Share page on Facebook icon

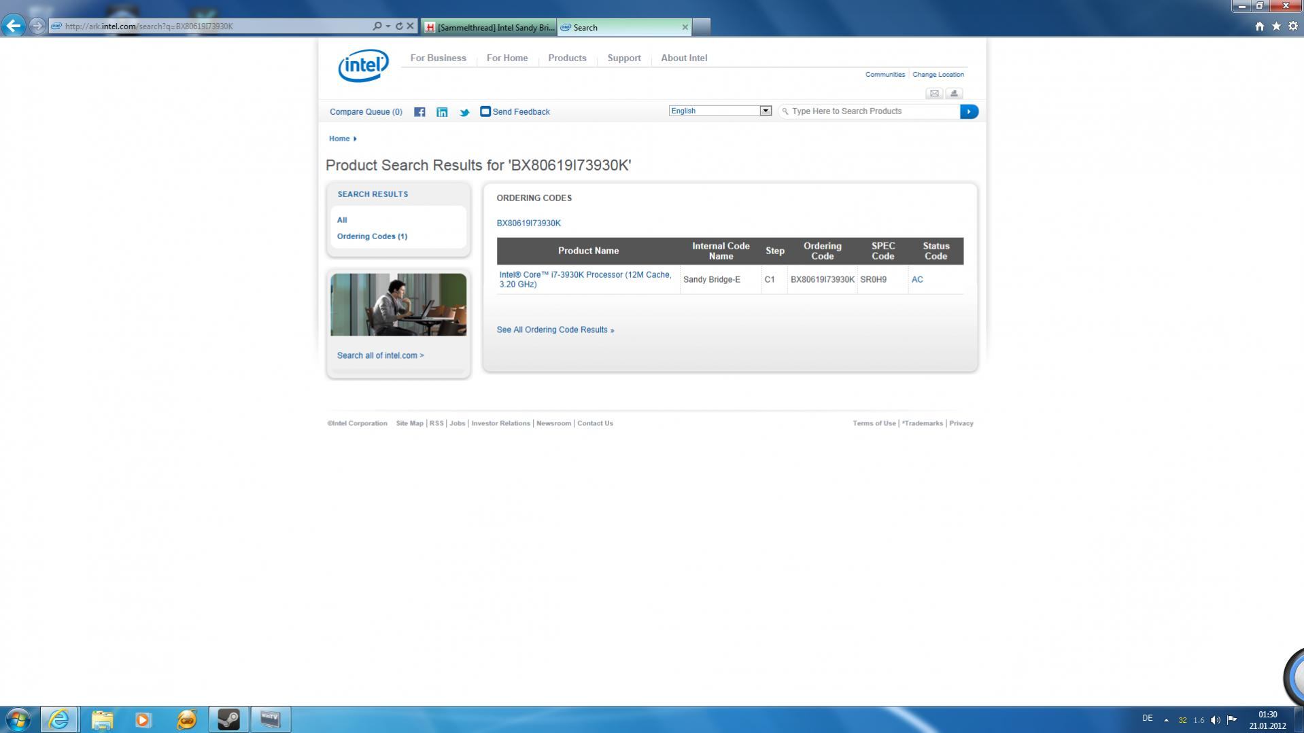pyautogui.click(x=419, y=112)
